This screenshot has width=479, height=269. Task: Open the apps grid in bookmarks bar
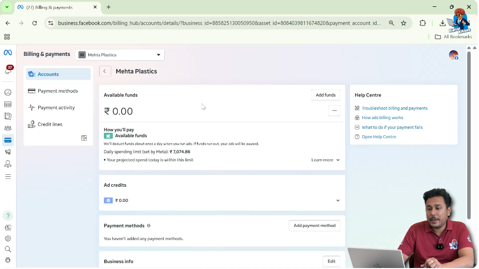(x=7, y=37)
